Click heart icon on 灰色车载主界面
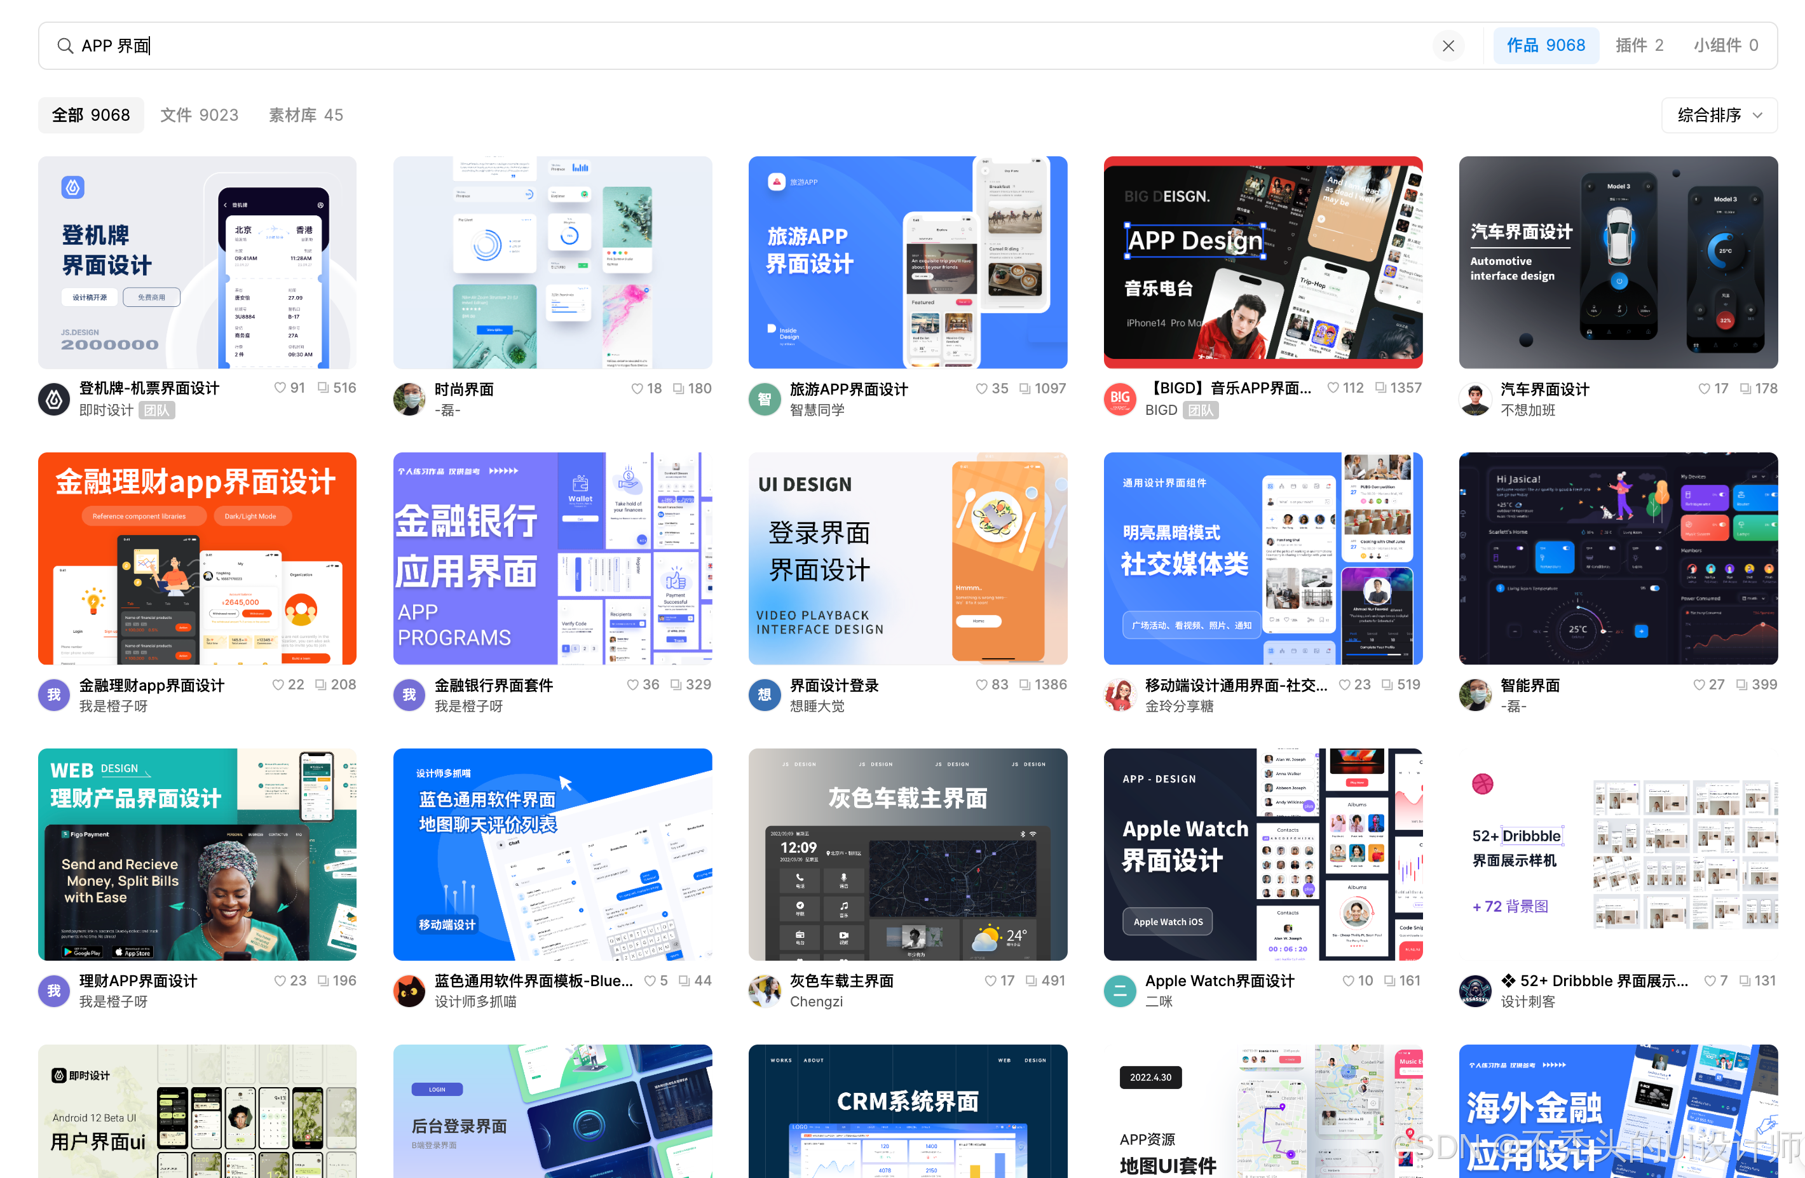This screenshot has height=1178, width=1805. [x=990, y=981]
